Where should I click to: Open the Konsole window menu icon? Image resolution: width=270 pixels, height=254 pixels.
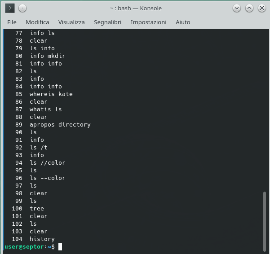[x=10, y=8]
